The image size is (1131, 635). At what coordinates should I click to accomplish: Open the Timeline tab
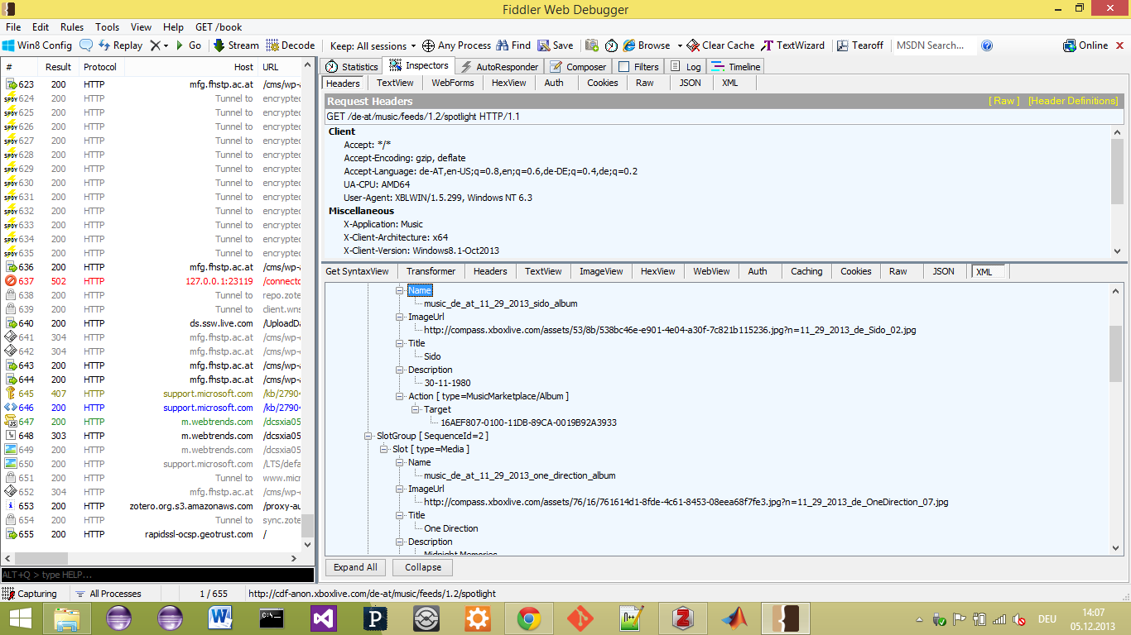[x=736, y=67]
